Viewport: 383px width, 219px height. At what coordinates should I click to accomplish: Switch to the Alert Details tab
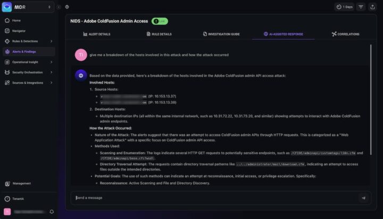coord(96,34)
